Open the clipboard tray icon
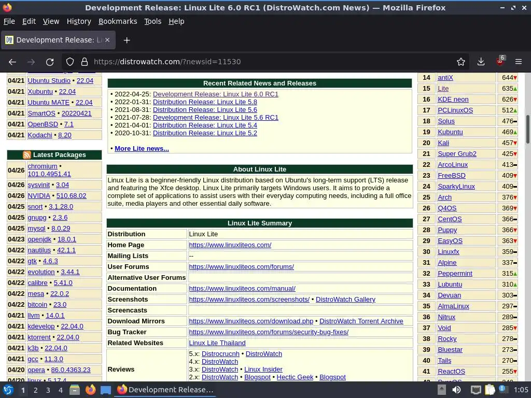 [x=490, y=390]
